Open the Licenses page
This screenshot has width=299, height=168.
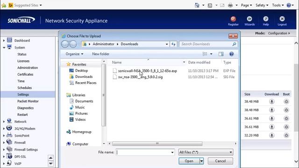pyautogui.click(x=23, y=61)
